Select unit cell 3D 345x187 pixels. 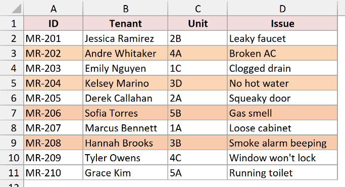coord(198,83)
